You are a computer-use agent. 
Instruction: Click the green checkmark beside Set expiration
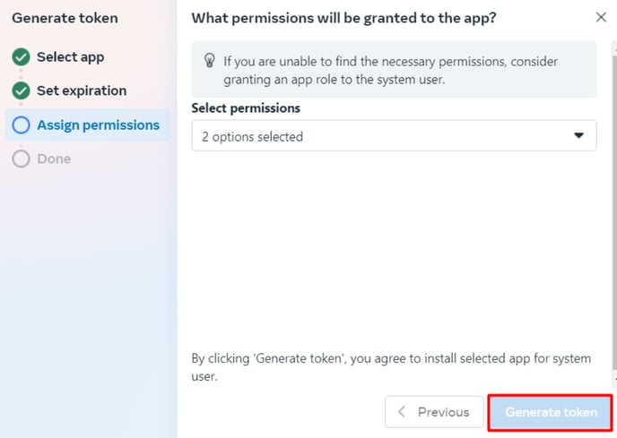point(21,90)
